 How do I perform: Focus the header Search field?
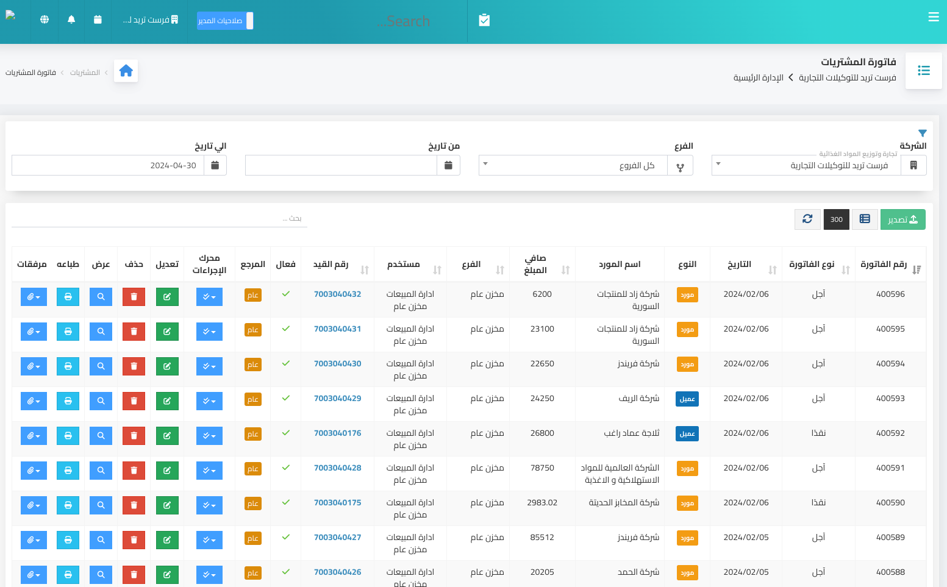click(x=404, y=21)
